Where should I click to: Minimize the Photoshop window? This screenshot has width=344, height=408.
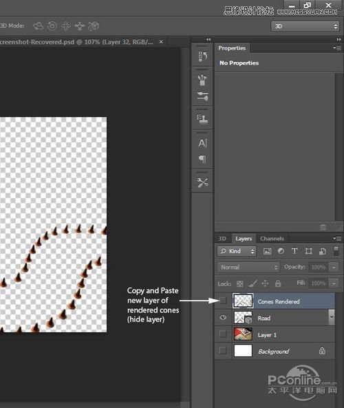click(x=292, y=6)
